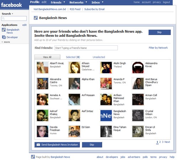
Task: Select friend Crystal Wilson thumbnail
Action: (138, 115)
